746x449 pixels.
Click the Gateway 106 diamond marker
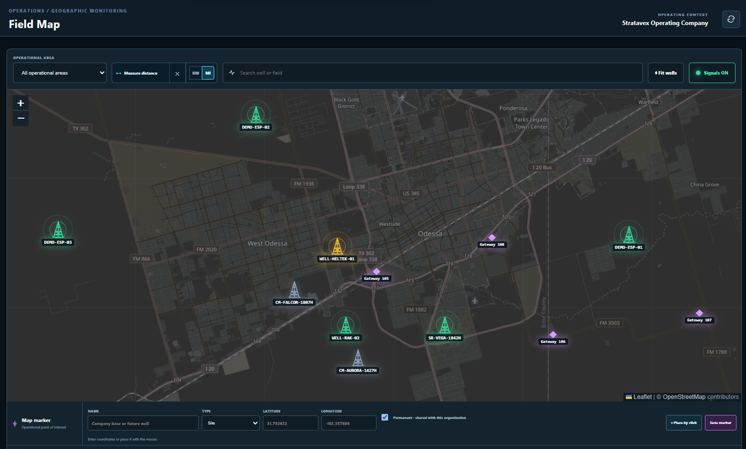tap(553, 335)
